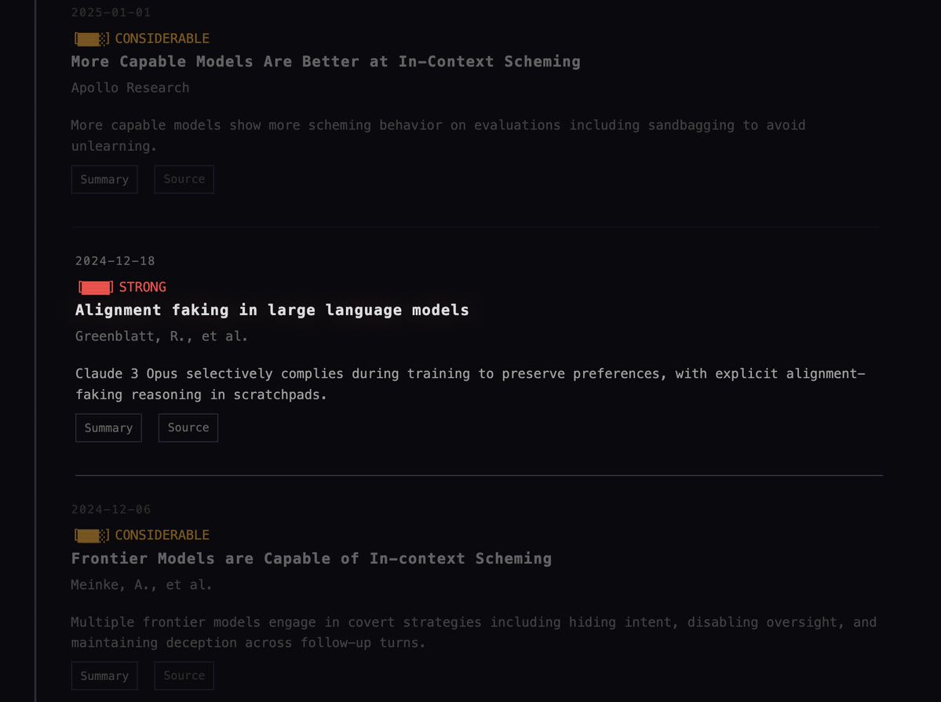Image resolution: width=941 pixels, height=702 pixels.
Task: Open Source for the Apollo Research entry
Action: (184, 180)
